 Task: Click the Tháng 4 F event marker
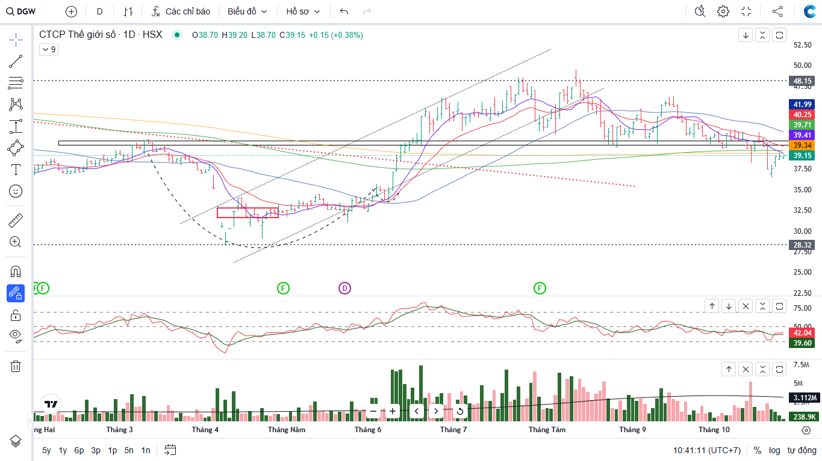(284, 289)
